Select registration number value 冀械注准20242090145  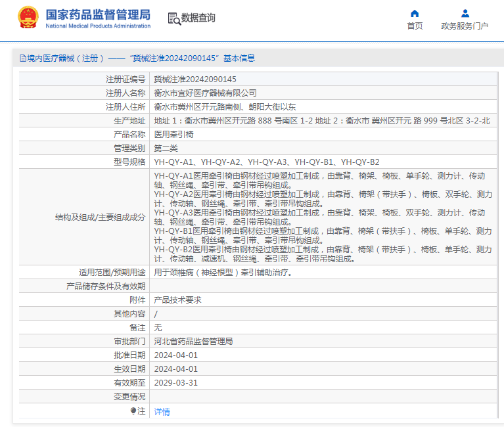(x=195, y=79)
